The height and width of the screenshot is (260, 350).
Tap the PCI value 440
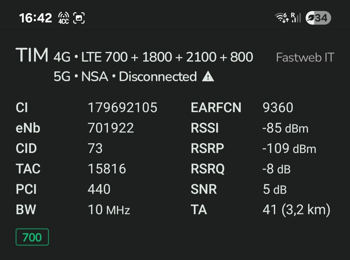click(99, 189)
